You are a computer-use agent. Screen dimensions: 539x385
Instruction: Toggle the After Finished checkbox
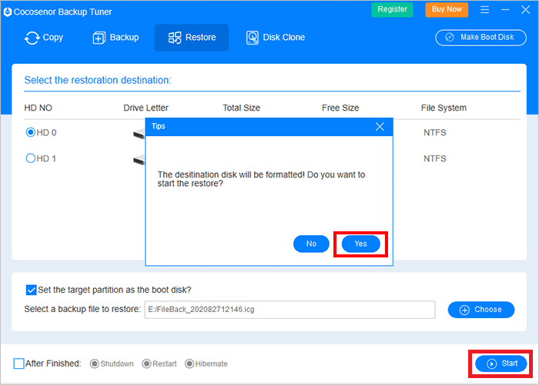(19, 363)
